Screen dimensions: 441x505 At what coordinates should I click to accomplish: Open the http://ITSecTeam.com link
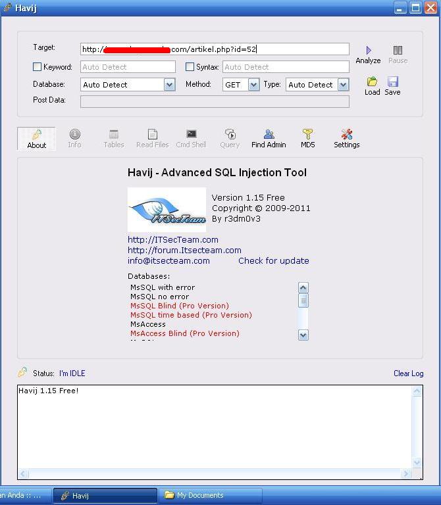point(173,239)
